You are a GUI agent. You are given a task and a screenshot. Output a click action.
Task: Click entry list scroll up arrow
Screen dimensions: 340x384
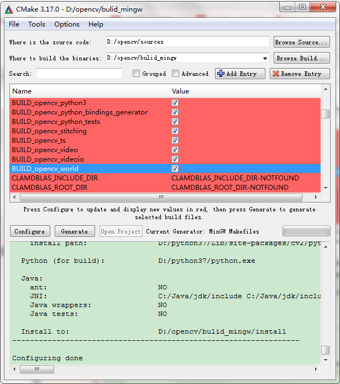326,89
